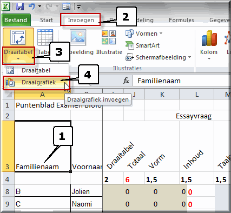Expand the Draaitabel button dropdown arrow
This screenshot has width=231, height=213.
(18, 58)
